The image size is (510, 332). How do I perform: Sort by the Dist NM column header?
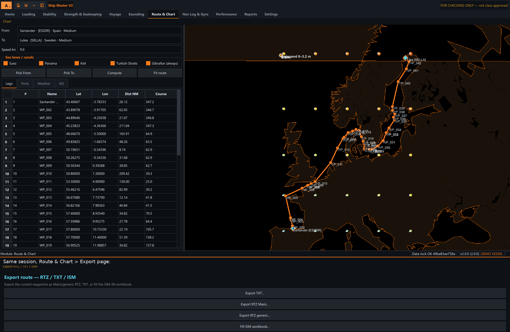point(132,94)
